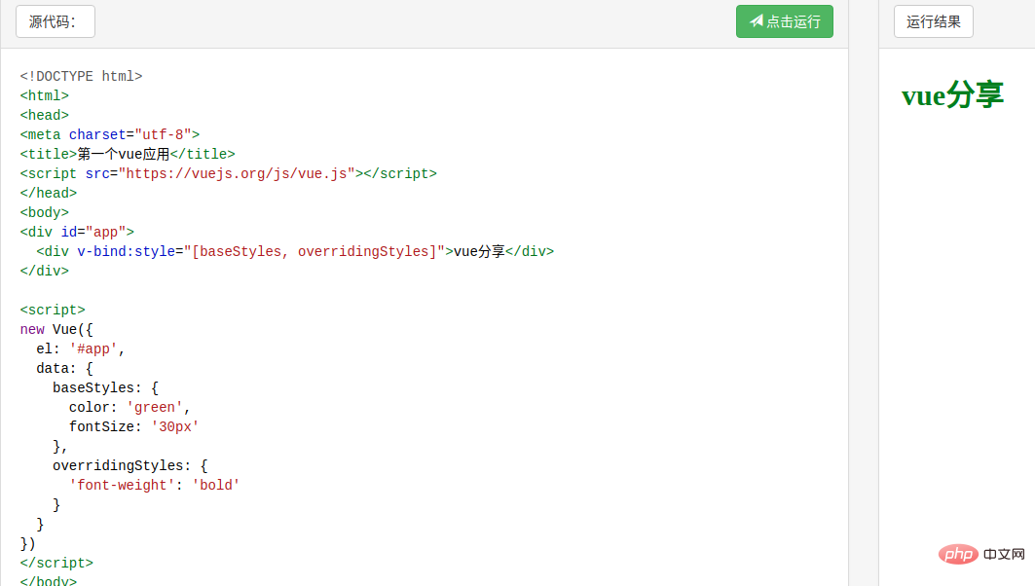Select the 运行结果 result label button
This screenshot has width=1035, height=586.
933,21
